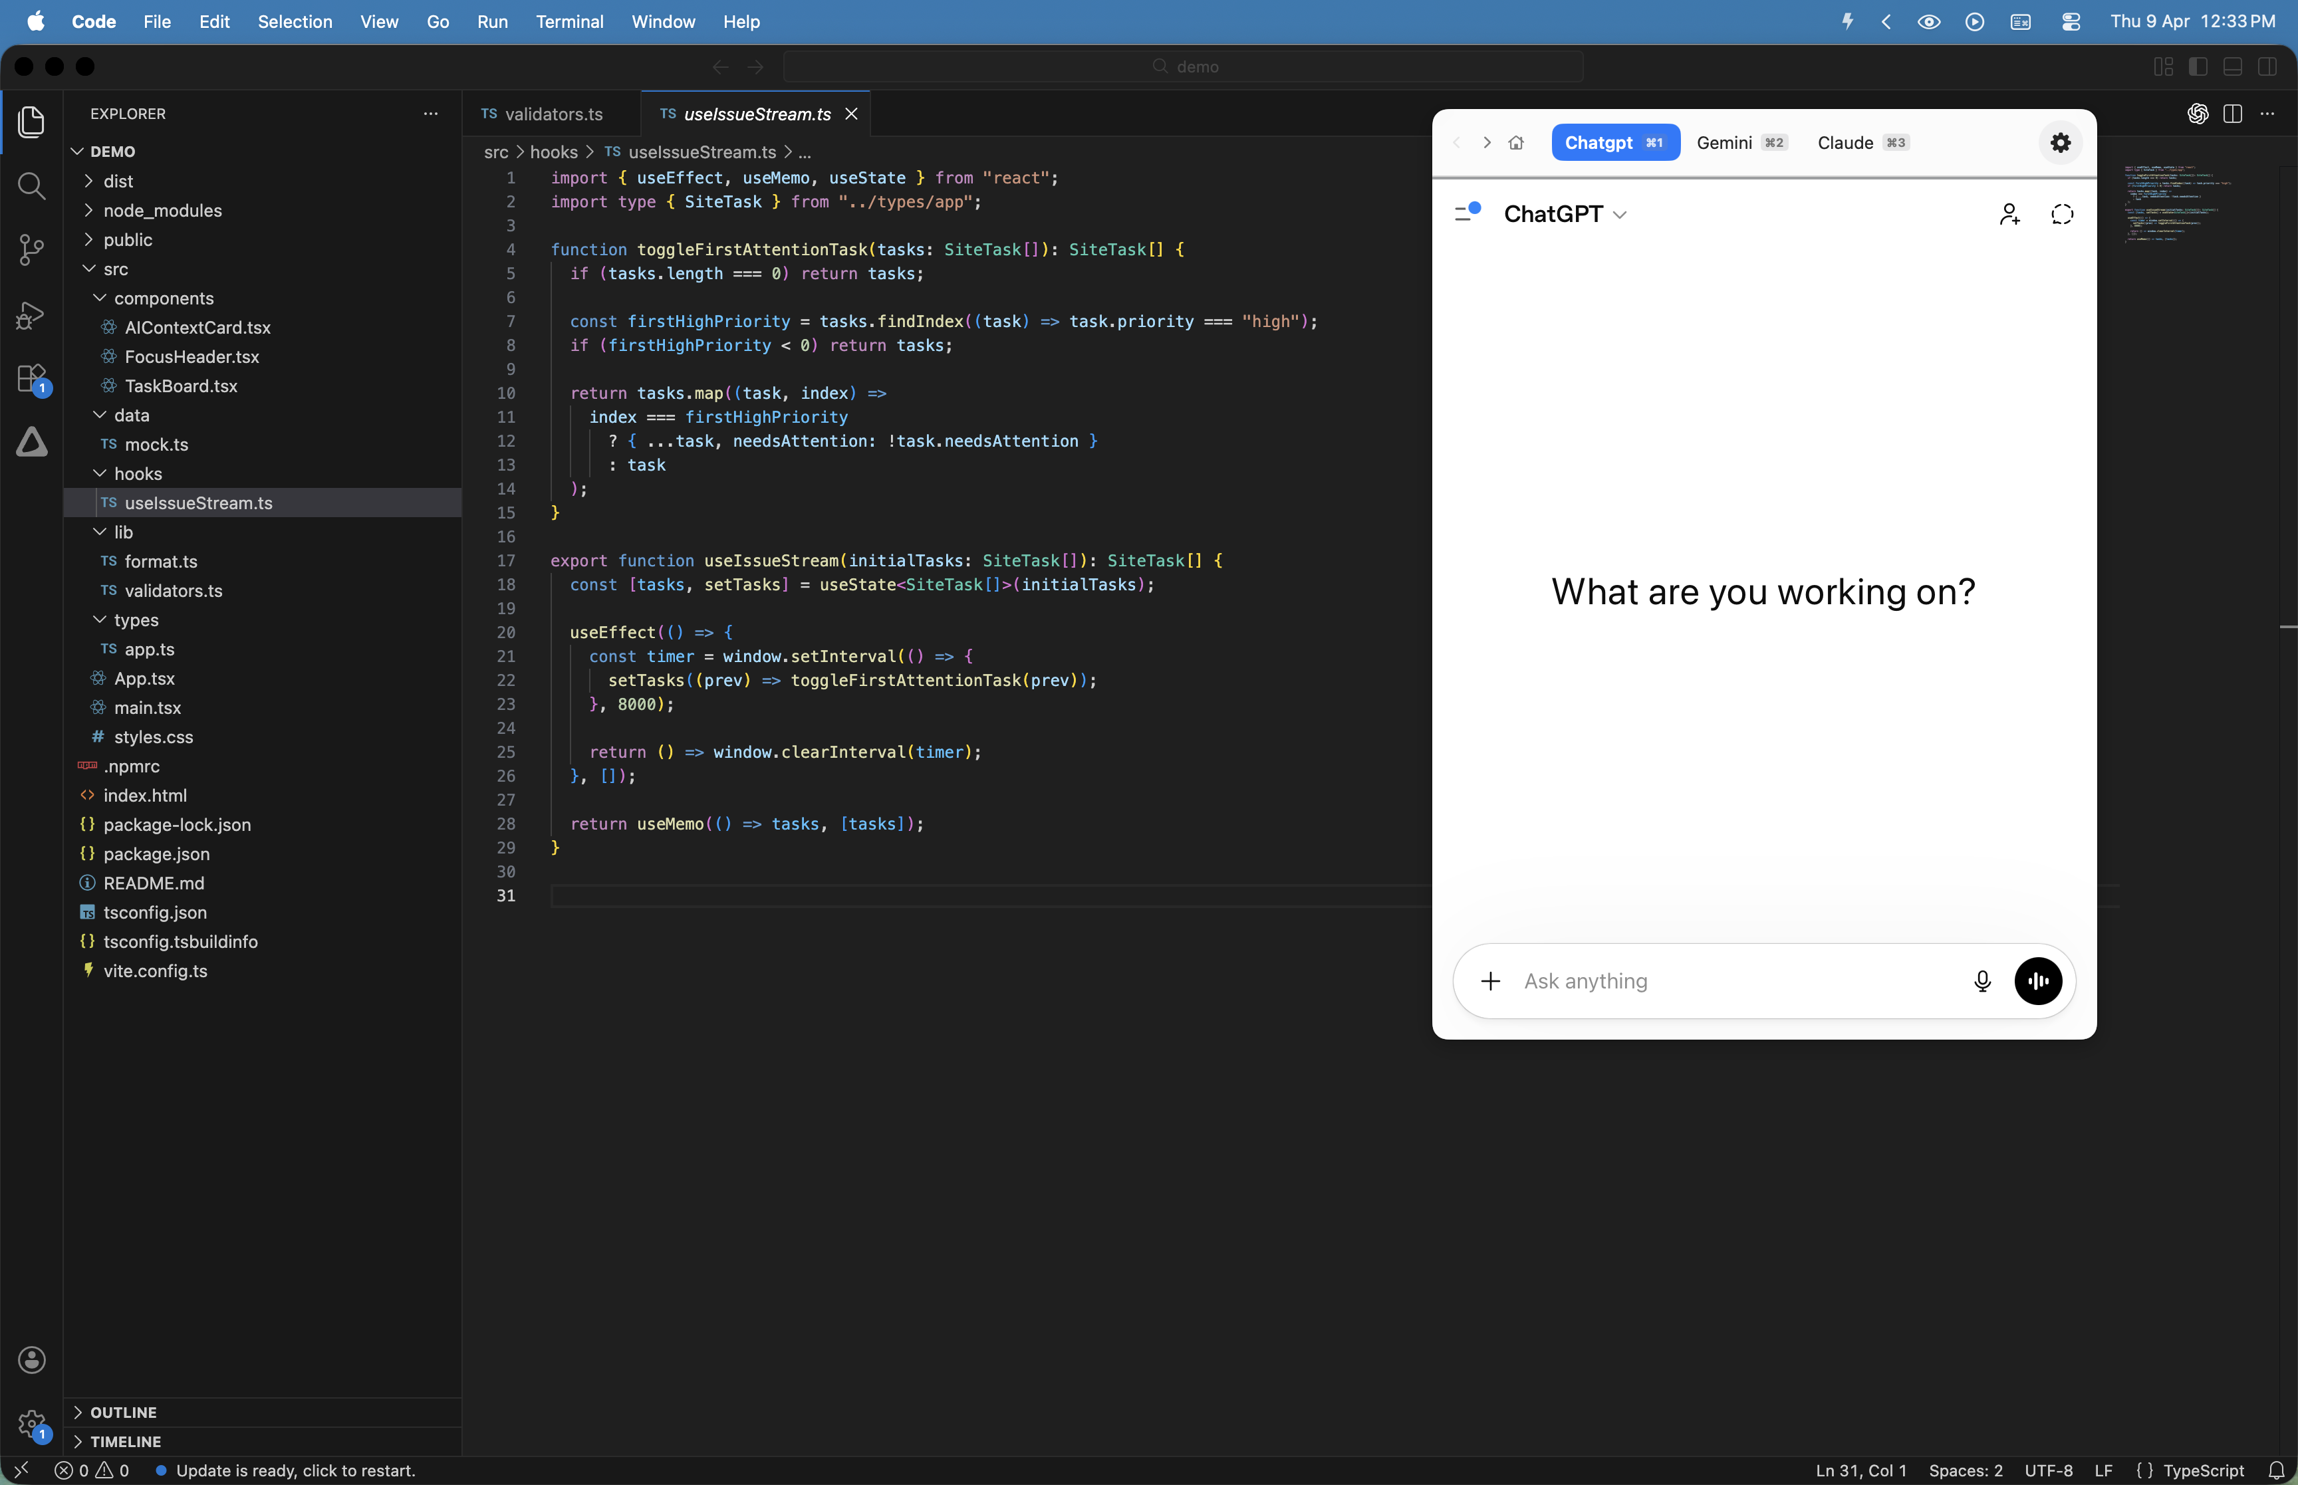
Task: Click the microphone dictation icon
Action: pos(1981,980)
